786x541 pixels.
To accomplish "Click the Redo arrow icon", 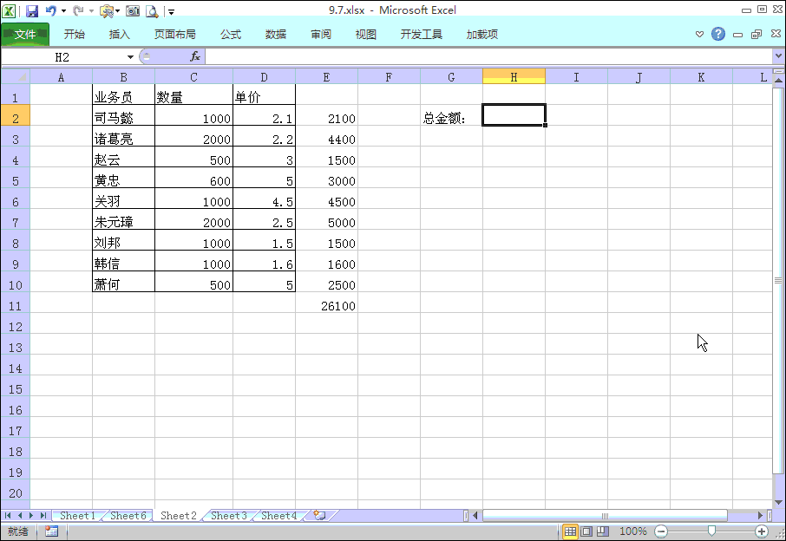I will 78,10.
